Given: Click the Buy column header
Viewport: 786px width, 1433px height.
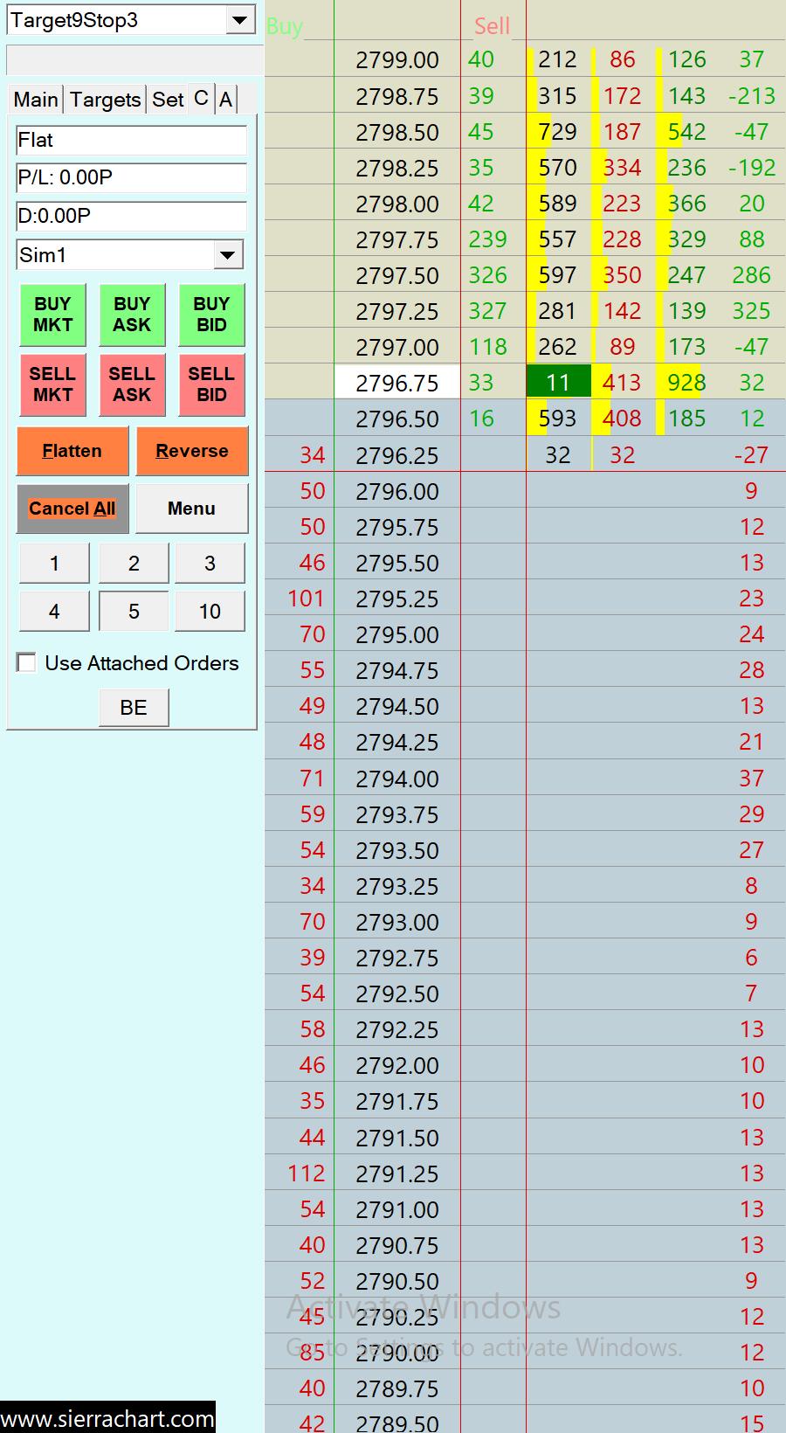Looking at the screenshot, I should [285, 26].
